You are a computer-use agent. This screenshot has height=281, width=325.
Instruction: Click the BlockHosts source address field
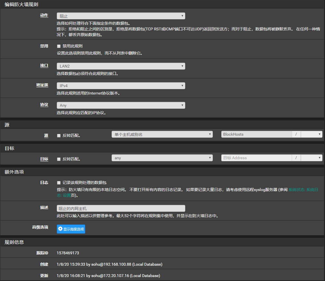pyautogui.click(x=256, y=135)
